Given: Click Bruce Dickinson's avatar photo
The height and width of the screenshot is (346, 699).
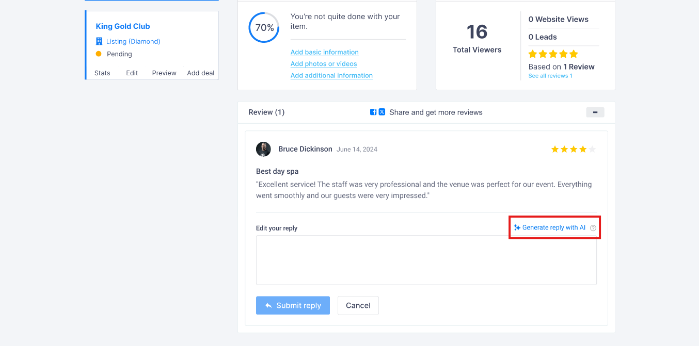Looking at the screenshot, I should pyautogui.click(x=263, y=149).
